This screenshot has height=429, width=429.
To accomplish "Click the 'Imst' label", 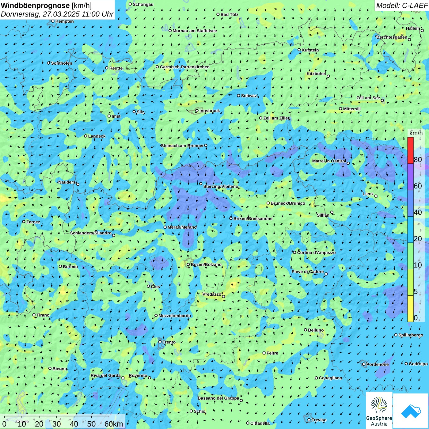I will click(116, 116).
